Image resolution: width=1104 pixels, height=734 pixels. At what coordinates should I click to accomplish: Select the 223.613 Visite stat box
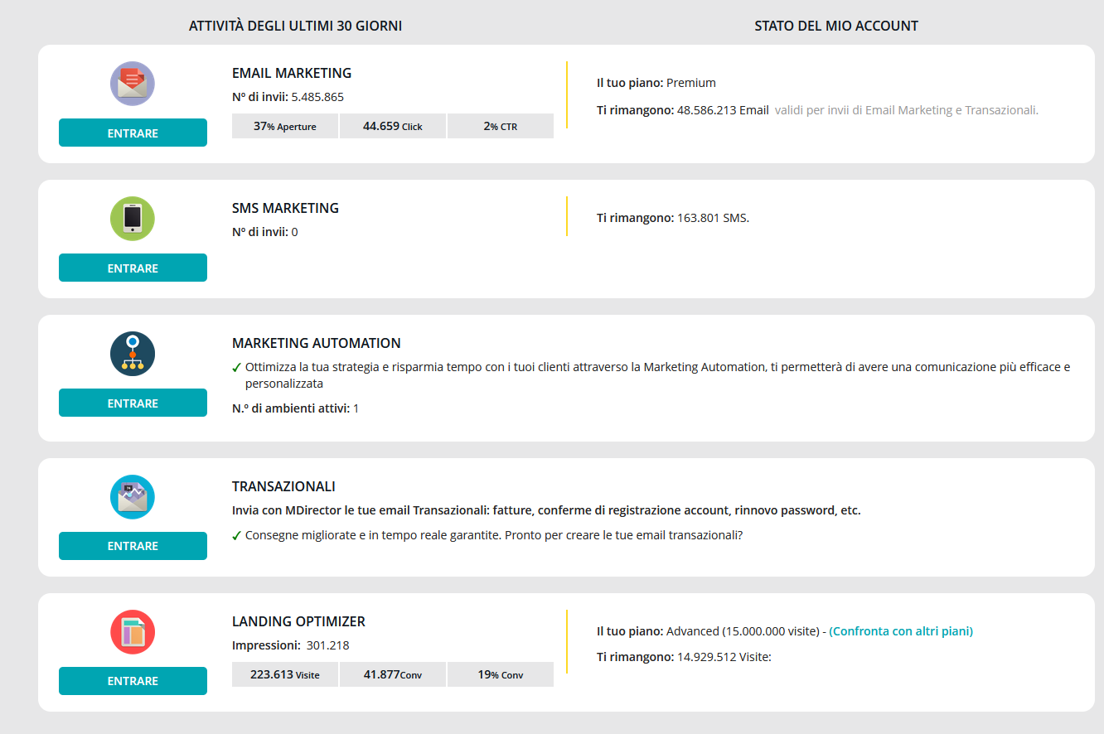[285, 674]
